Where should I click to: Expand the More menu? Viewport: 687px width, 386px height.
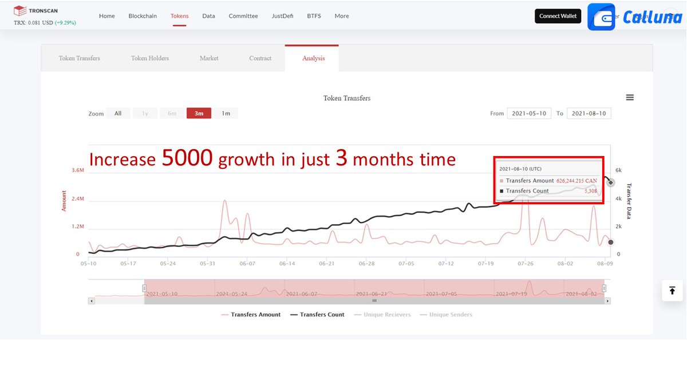click(x=342, y=16)
